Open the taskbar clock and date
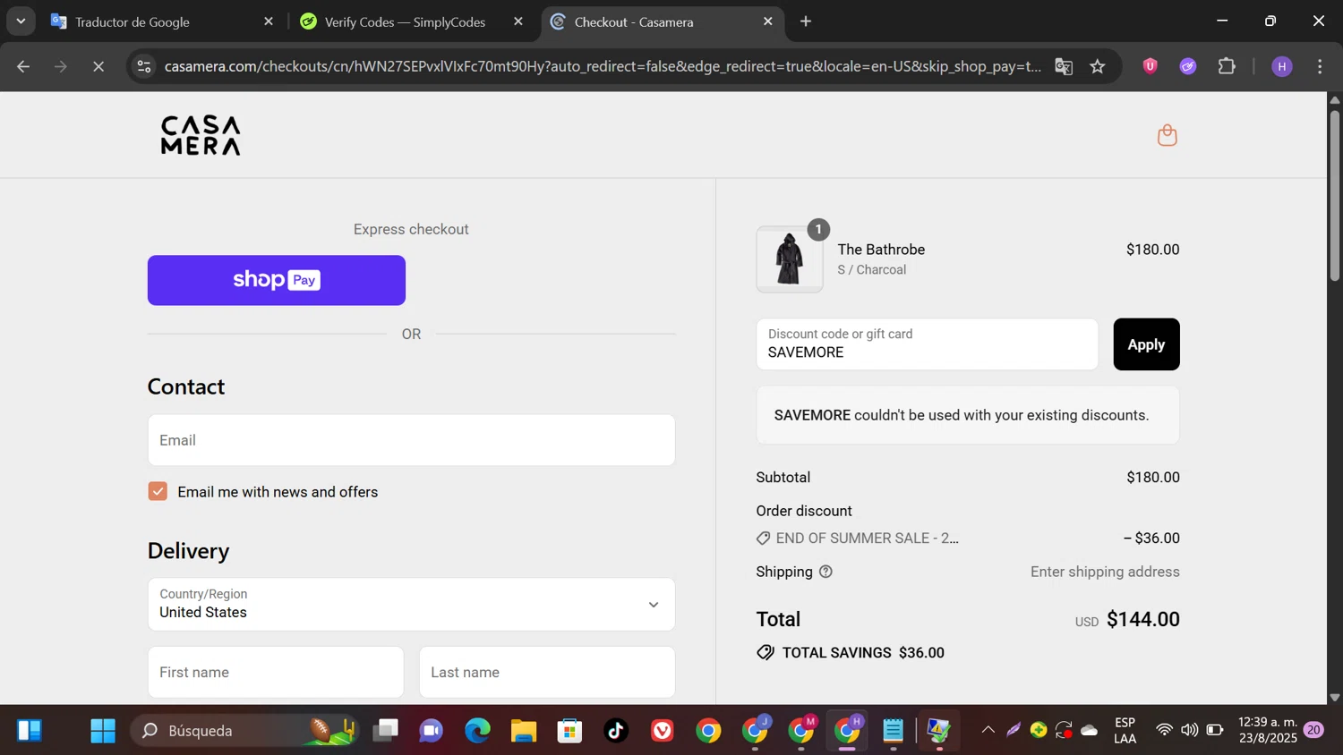The height and width of the screenshot is (755, 1343). (x=1267, y=730)
